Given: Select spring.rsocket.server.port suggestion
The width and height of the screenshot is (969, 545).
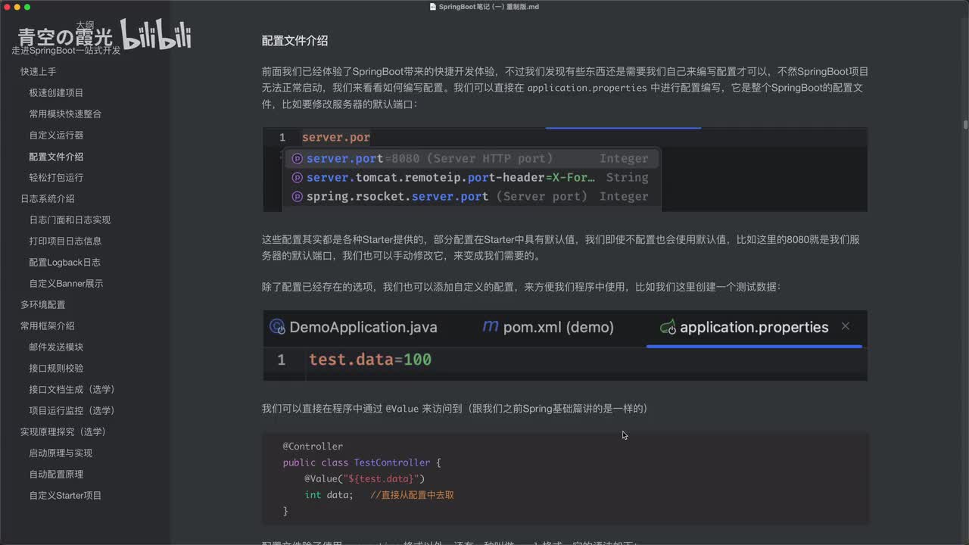Looking at the screenshot, I should click(x=471, y=196).
